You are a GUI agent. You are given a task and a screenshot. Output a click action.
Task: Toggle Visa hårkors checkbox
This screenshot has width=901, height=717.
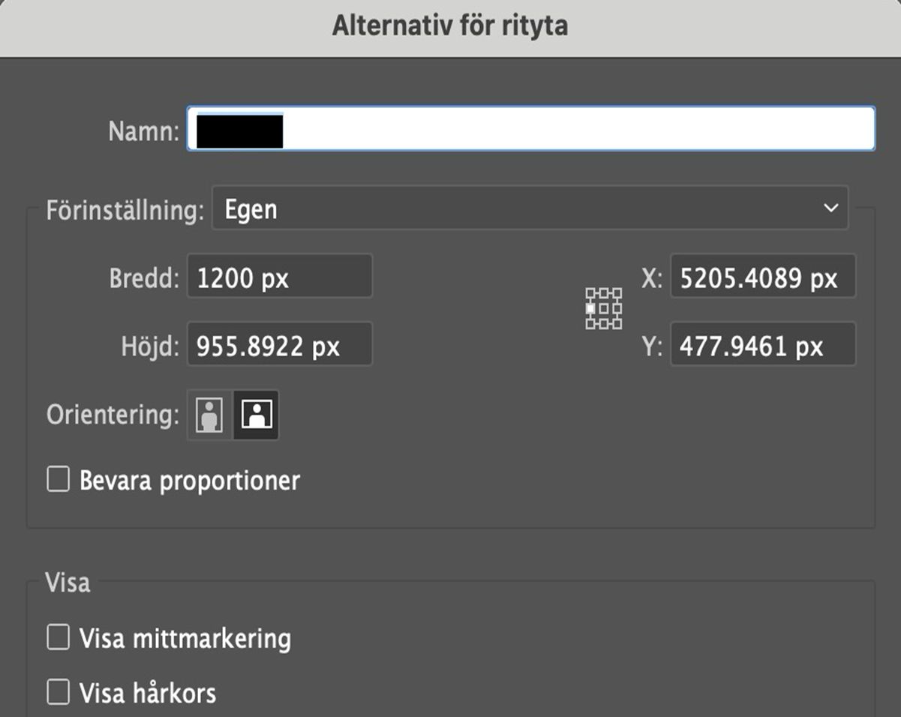tap(59, 692)
